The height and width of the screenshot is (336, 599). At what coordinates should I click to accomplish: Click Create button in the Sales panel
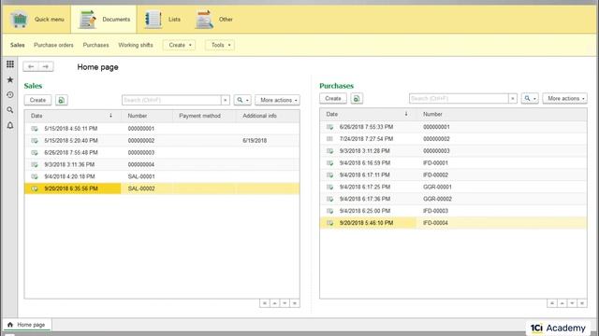click(x=37, y=100)
